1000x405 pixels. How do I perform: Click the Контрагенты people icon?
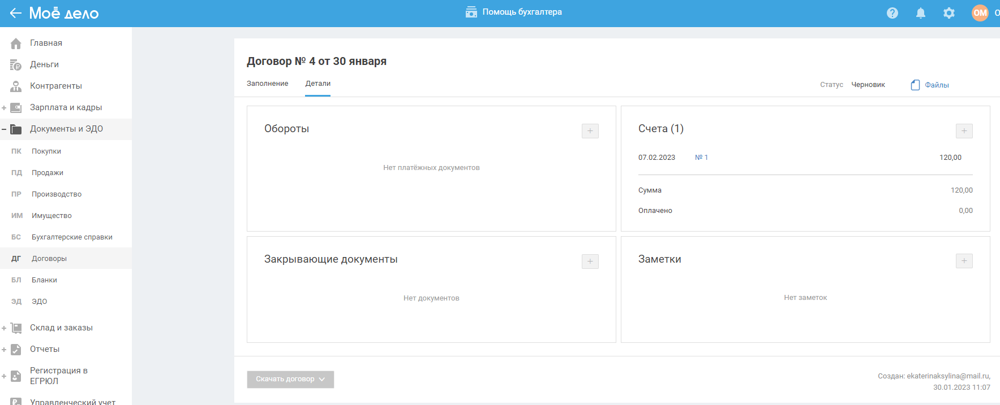tap(16, 86)
